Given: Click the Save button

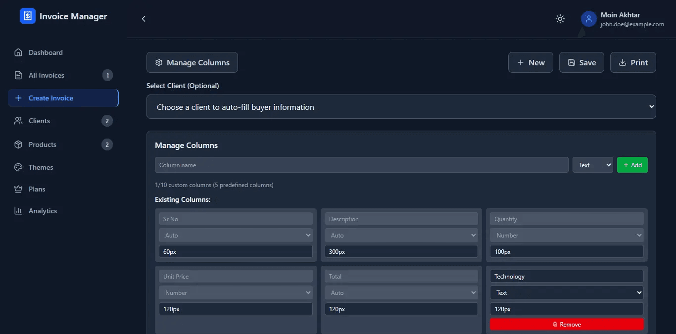Looking at the screenshot, I should [x=581, y=63].
